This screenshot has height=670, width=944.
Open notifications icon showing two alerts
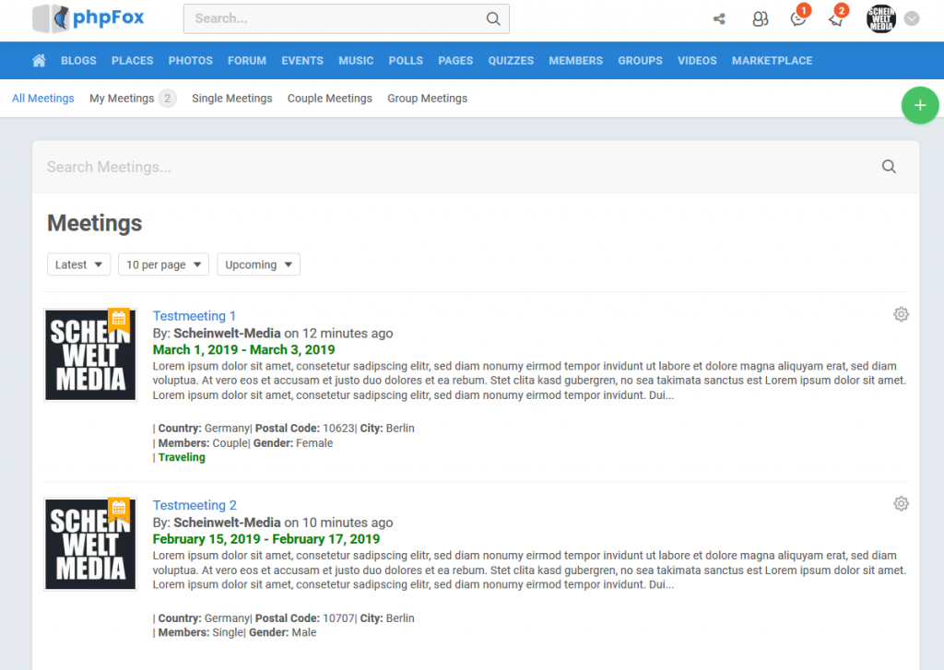(x=836, y=19)
